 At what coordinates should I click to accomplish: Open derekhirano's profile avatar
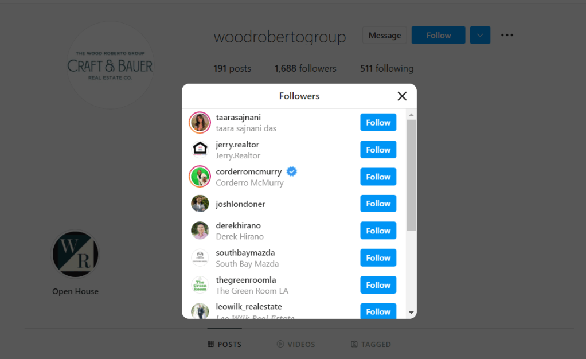(200, 231)
